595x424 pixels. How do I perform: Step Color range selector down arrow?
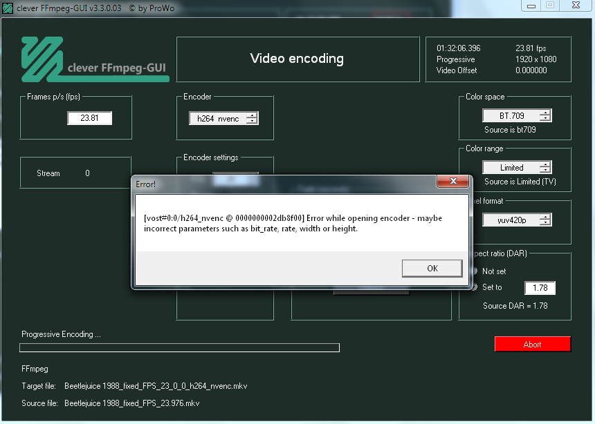coord(545,170)
